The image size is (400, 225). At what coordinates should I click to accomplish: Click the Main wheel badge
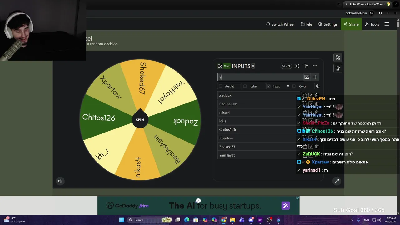225,66
